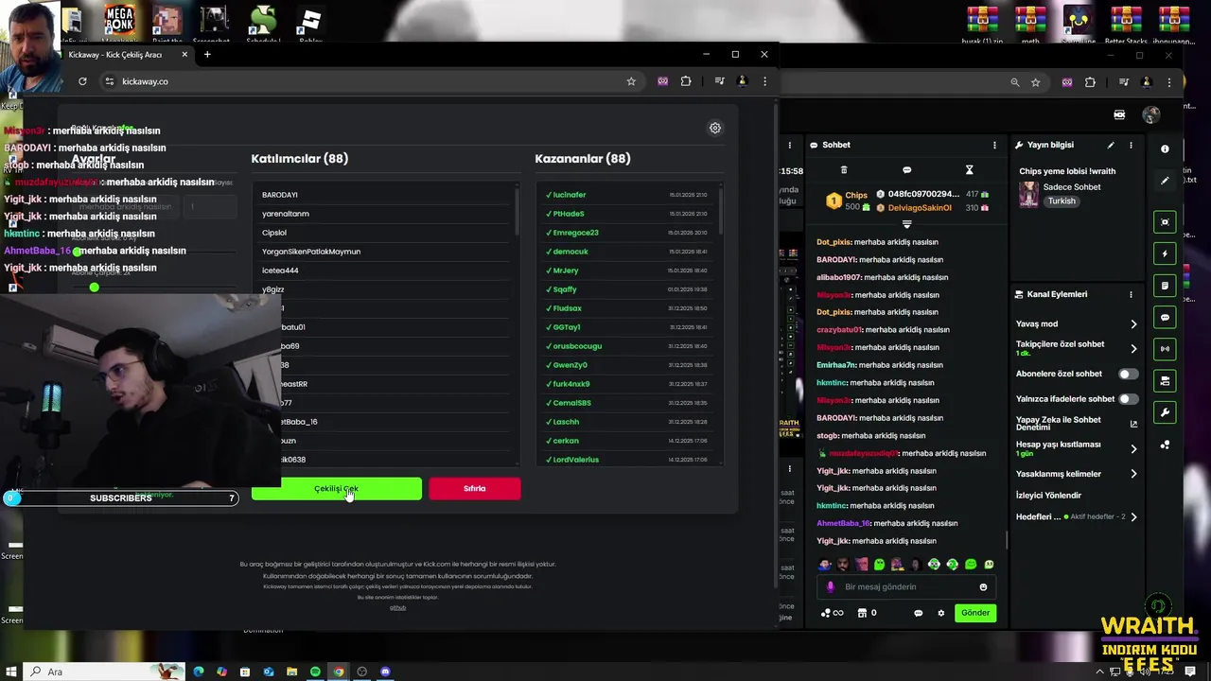Image resolution: width=1211 pixels, height=681 pixels.
Task: Click the Turkish language tag
Action: (x=1062, y=201)
